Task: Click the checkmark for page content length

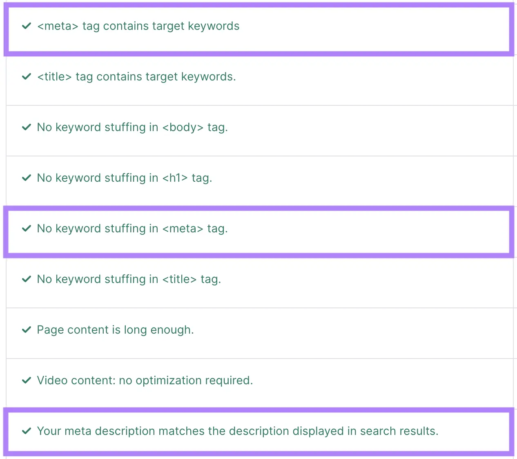Action: click(x=26, y=330)
